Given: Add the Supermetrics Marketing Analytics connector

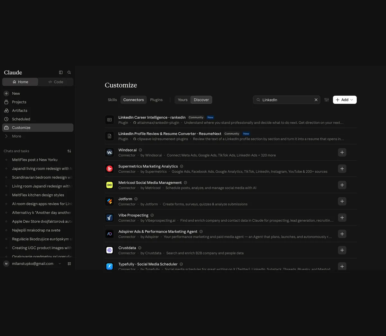Looking at the screenshot, I should click(x=342, y=169).
